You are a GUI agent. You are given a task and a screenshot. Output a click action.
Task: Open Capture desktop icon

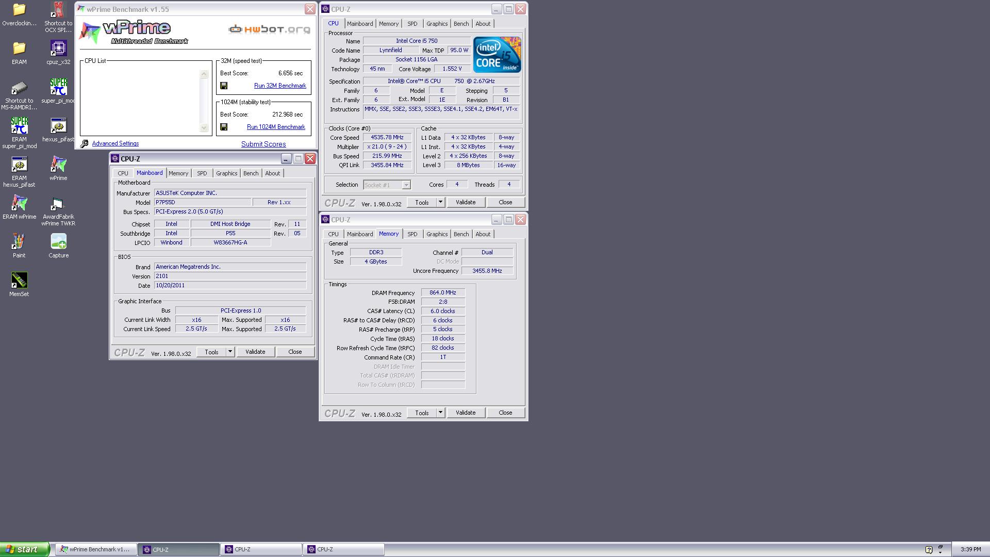(x=58, y=246)
